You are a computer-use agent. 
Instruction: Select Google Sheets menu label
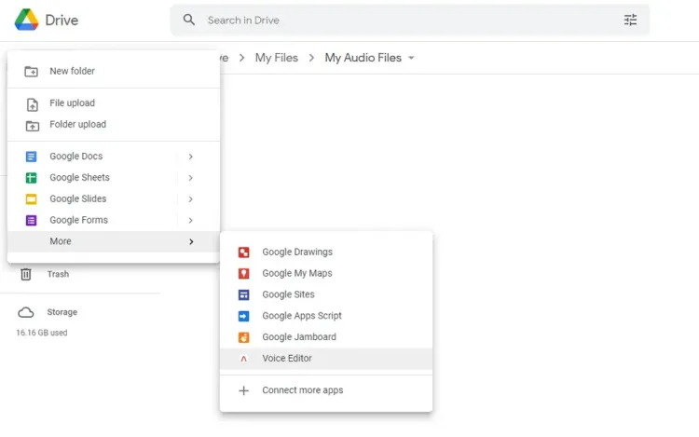pos(80,178)
